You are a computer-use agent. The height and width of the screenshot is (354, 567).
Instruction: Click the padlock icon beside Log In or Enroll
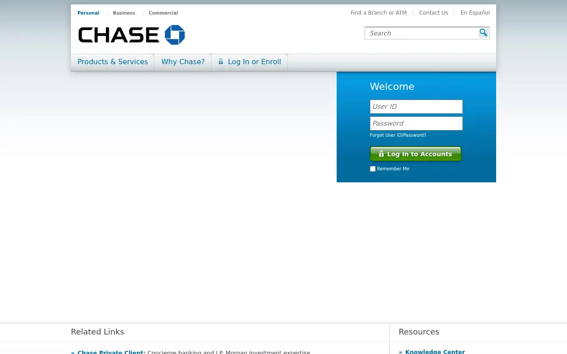click(x=221, y=62)
